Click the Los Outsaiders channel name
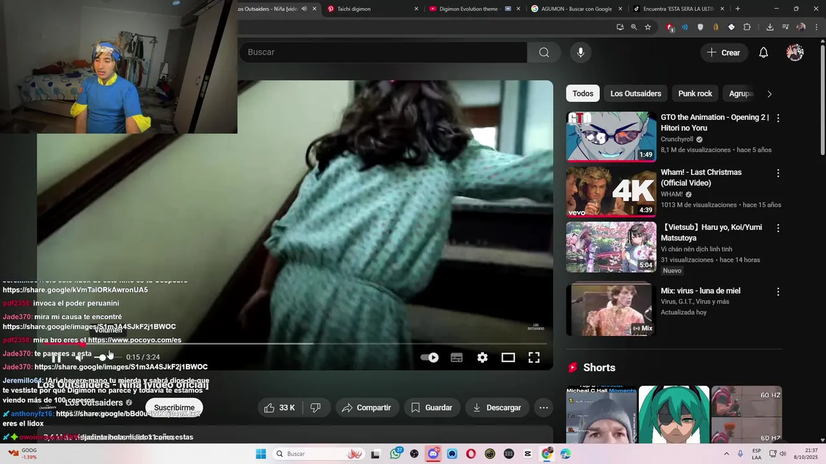The height and width of the screenshot is (464, 826). click(x=94, y=403)
